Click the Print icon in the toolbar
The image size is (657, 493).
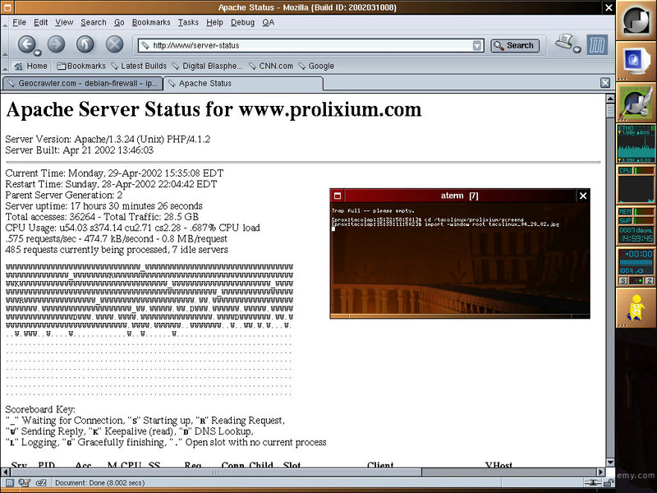click(564, 43)
